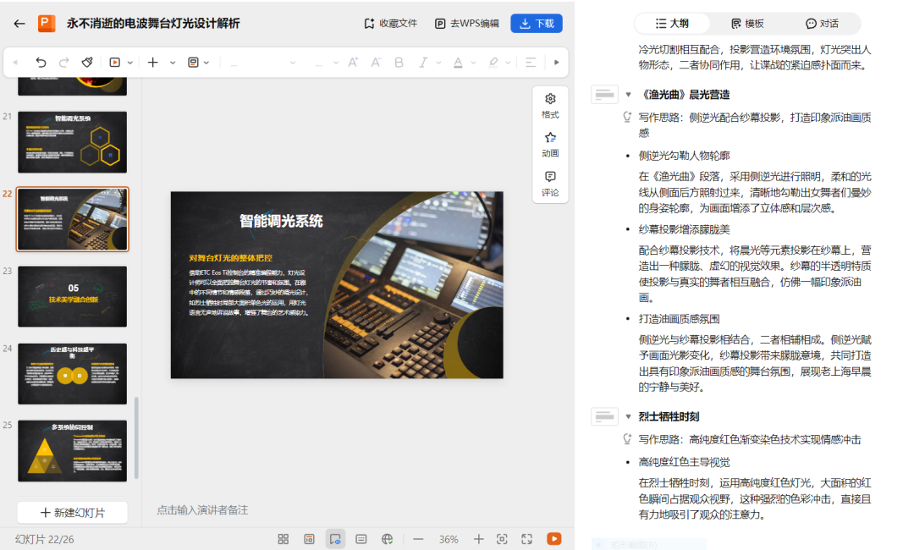Select the format painter brush icon
This screenshot has width=914, height=550.
tap(86, 63)
